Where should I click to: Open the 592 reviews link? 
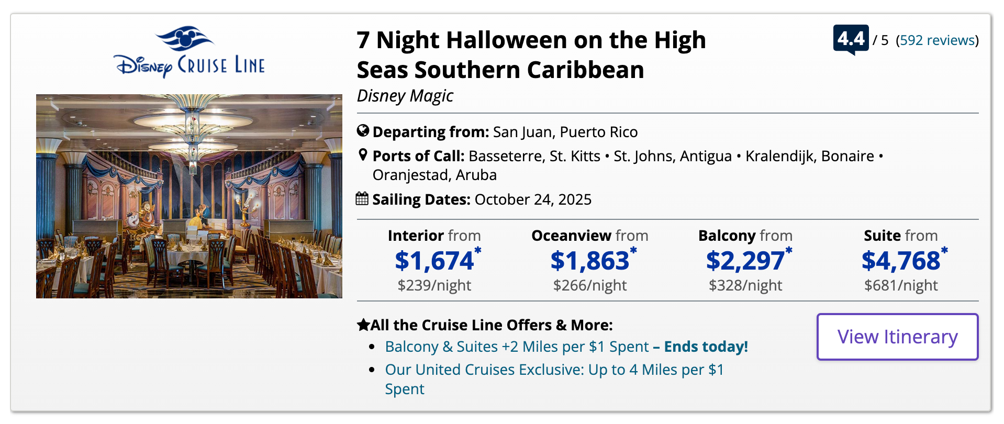(937, 40)
